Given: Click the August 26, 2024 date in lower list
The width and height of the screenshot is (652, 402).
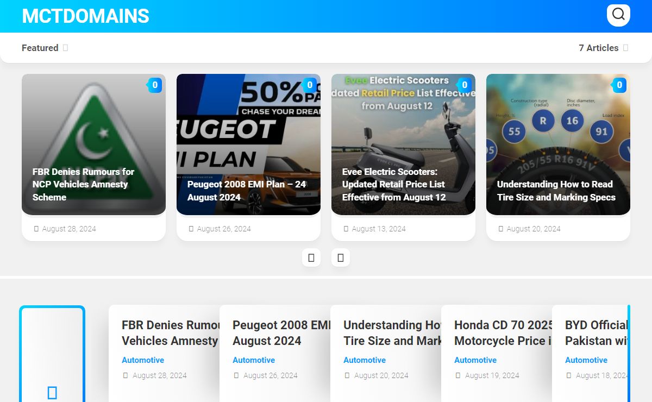Looking at the screenshot, I should [x=271, y=375].
